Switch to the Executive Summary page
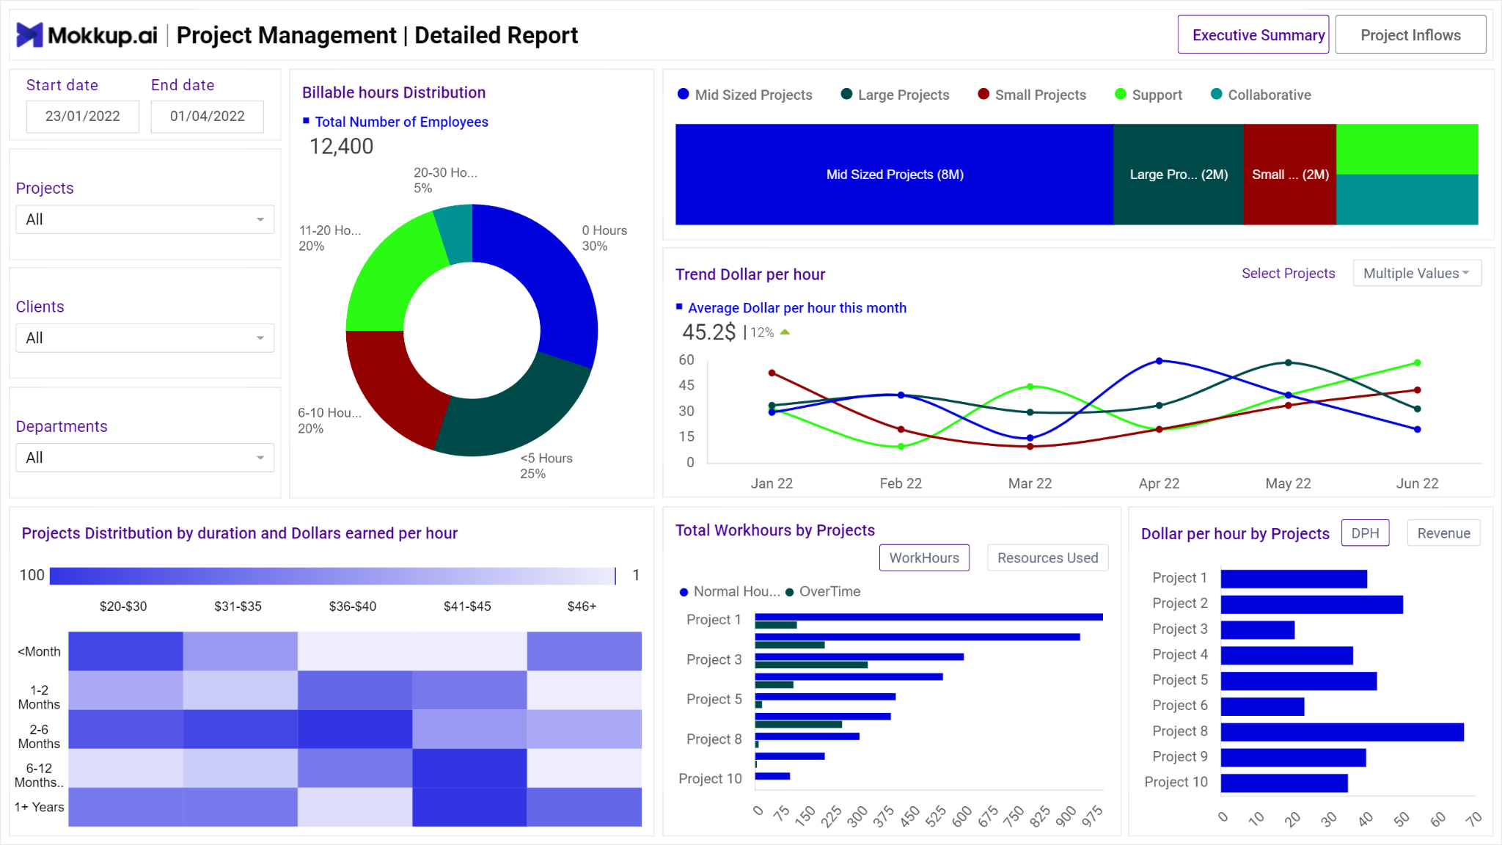 coord(1253,34)
